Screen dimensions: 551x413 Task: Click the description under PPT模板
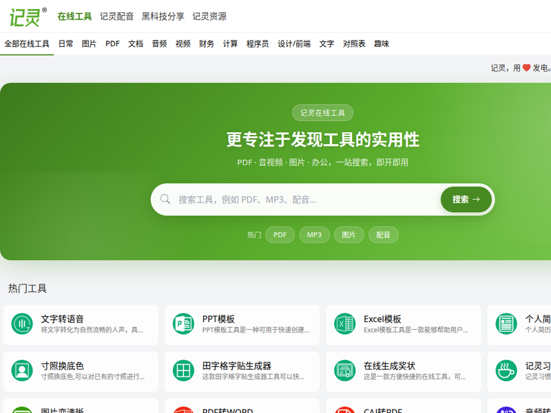pyautogui.click(x=256, y=330)
